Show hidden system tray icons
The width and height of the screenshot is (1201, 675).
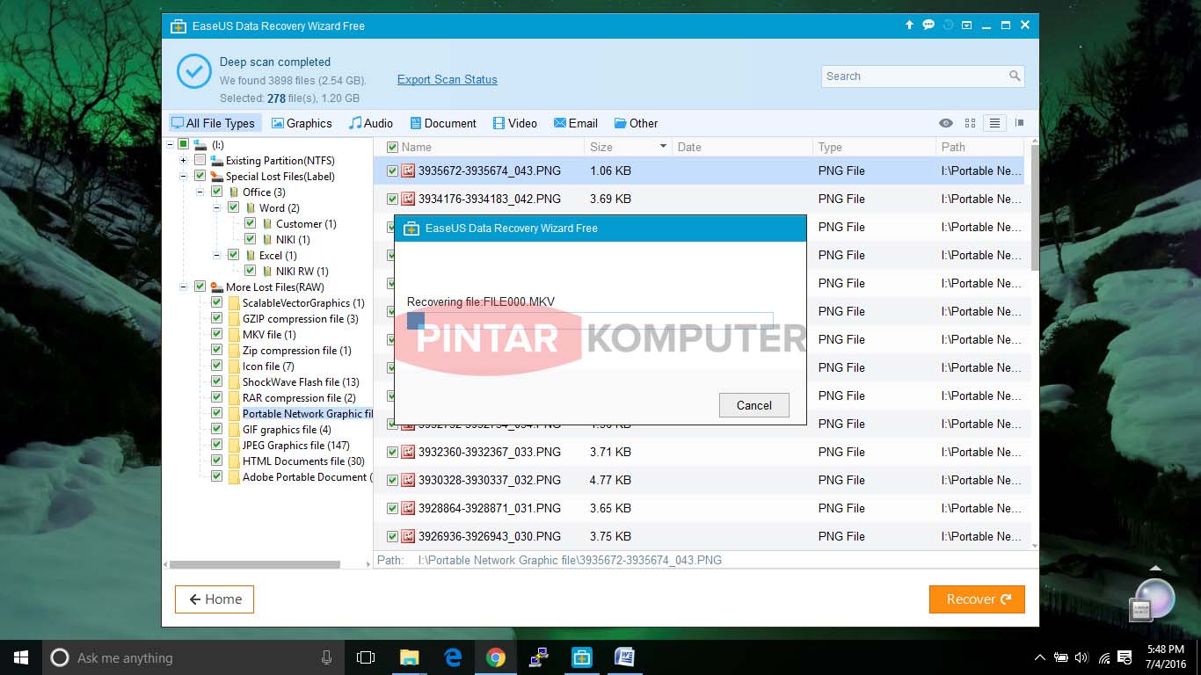tap(1039, 657)
